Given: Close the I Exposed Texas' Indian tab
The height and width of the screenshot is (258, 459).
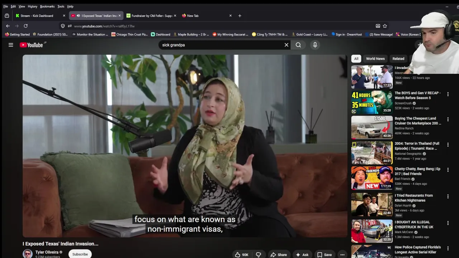Looking at the screenshot, I should tap(119, 16).
